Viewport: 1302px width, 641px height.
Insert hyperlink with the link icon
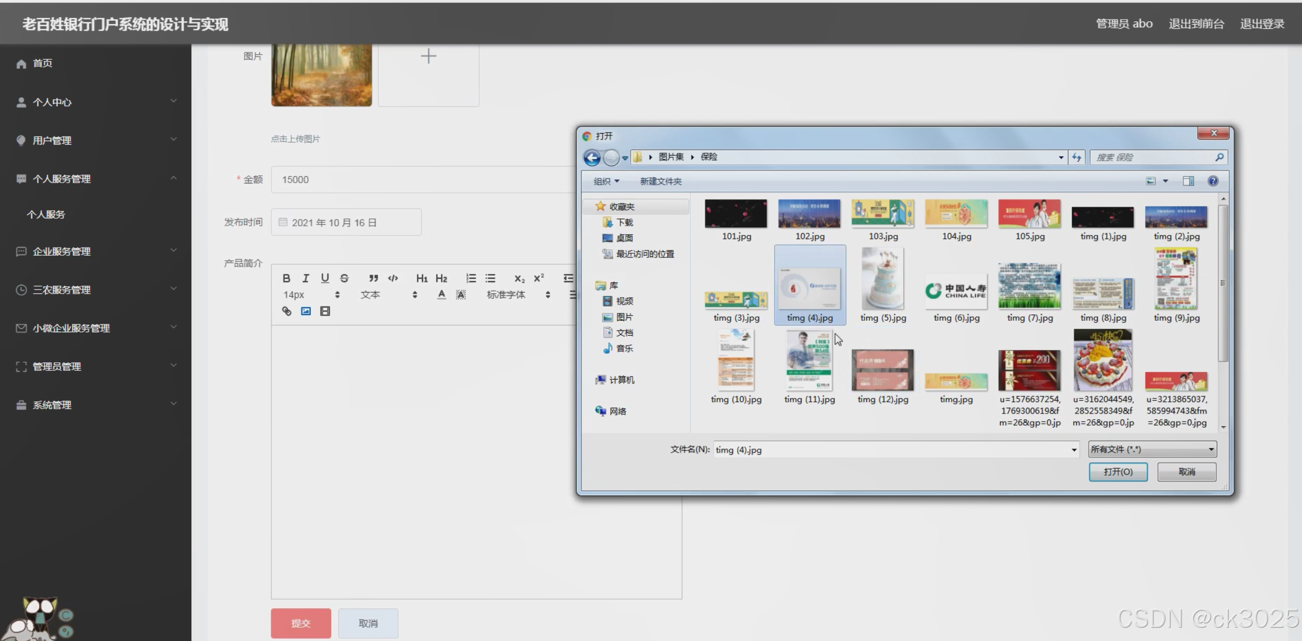point(286,311)
